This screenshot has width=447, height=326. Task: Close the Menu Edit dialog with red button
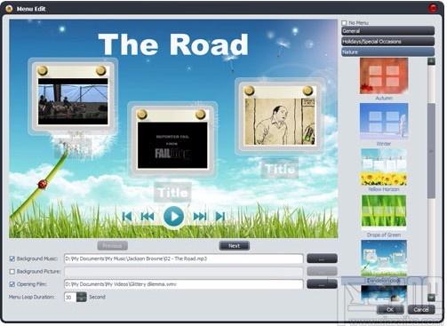coord(433,8)
